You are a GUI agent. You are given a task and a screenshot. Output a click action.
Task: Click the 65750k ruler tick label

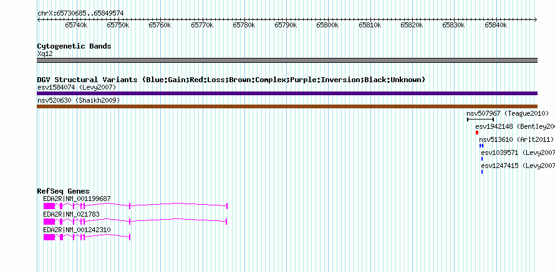118,25
